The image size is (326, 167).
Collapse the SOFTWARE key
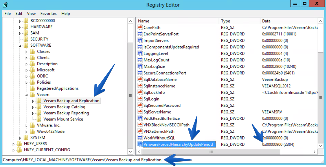(20, 46)
